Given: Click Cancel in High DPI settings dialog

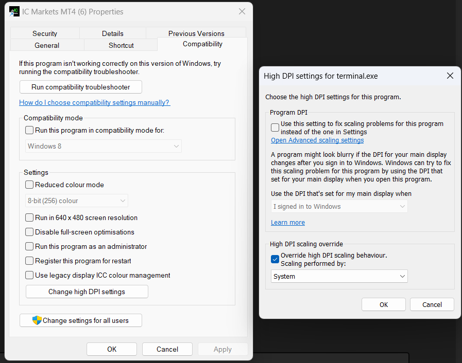Looking at the screenshot, I should [x=432, y=304].
